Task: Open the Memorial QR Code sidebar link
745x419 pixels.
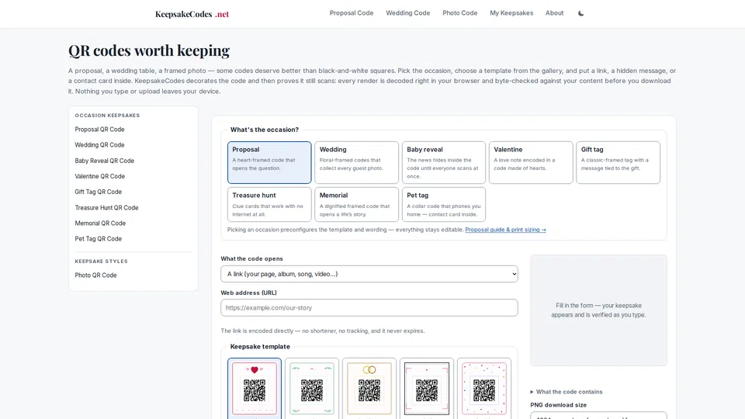Action: [x=100, y=223]
